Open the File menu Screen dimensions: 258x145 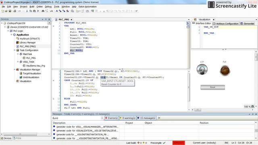(3, 6)
